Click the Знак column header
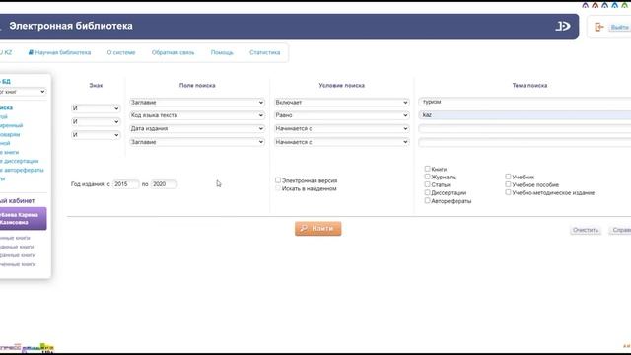Image resolution: width=631 pixels, height=355 pixels. click(96, 86)
